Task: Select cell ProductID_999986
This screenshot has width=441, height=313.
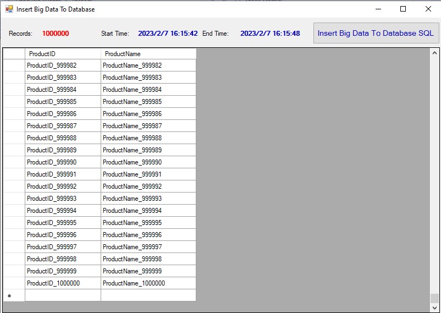Action: [x=63, y=114]
